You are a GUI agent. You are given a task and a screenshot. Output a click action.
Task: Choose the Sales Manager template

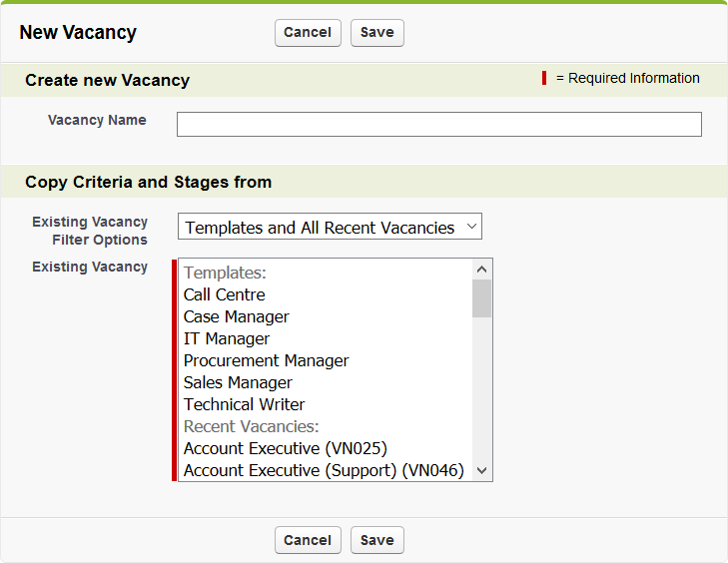click(x=239, y=382)
